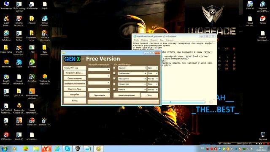
Task: Expand the Оружие dropdown
Action: 132,68
